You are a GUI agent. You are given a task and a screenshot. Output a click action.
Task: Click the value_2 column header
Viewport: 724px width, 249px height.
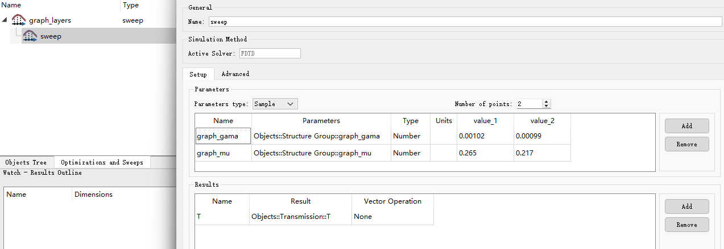pos(542,121)
